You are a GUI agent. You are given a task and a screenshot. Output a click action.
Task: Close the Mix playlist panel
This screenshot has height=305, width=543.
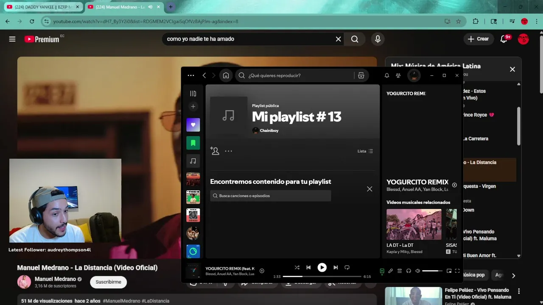[512, 69]
